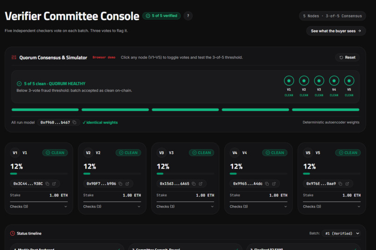The width and height of the screenshot is (376, 250).
Task: Click the V1 card 12% progress bar
Action: [39, 174]
